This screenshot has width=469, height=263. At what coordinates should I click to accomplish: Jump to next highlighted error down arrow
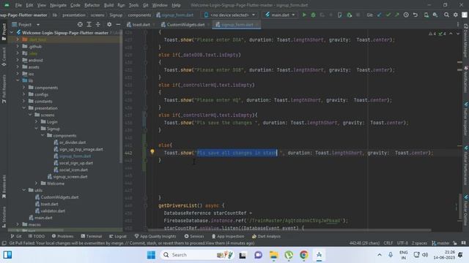[458, 34]
